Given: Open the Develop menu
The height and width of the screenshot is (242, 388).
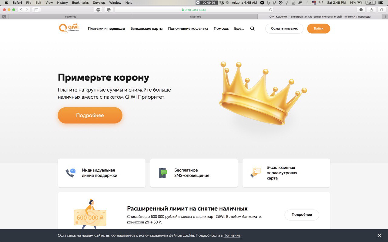Looking at the screenshot, I should click(x=99, y=2).
